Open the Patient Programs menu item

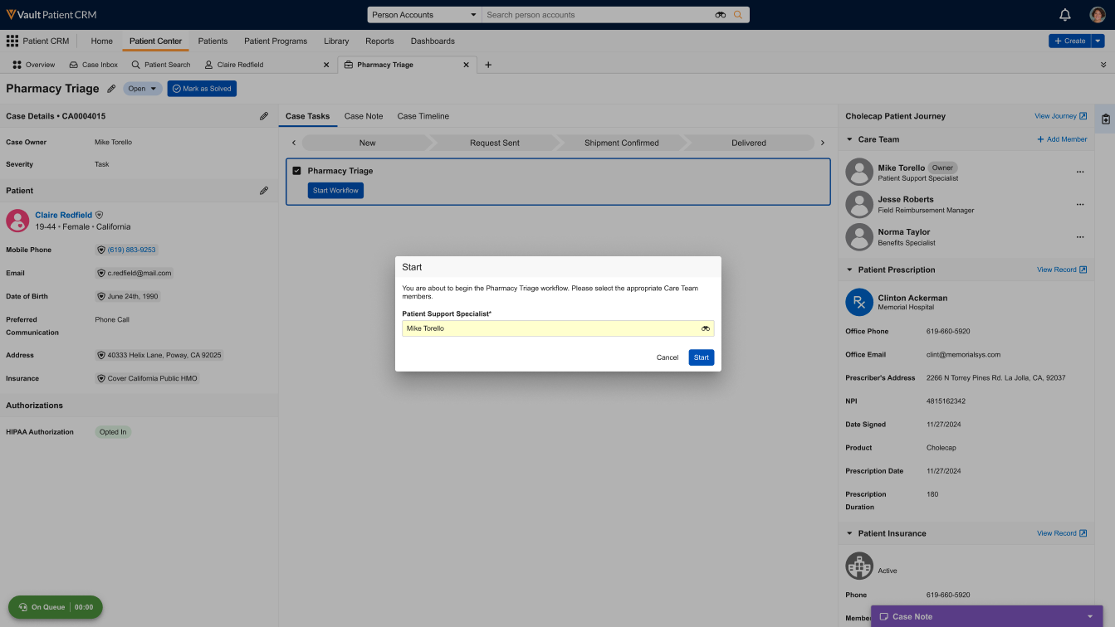point(275,41)
